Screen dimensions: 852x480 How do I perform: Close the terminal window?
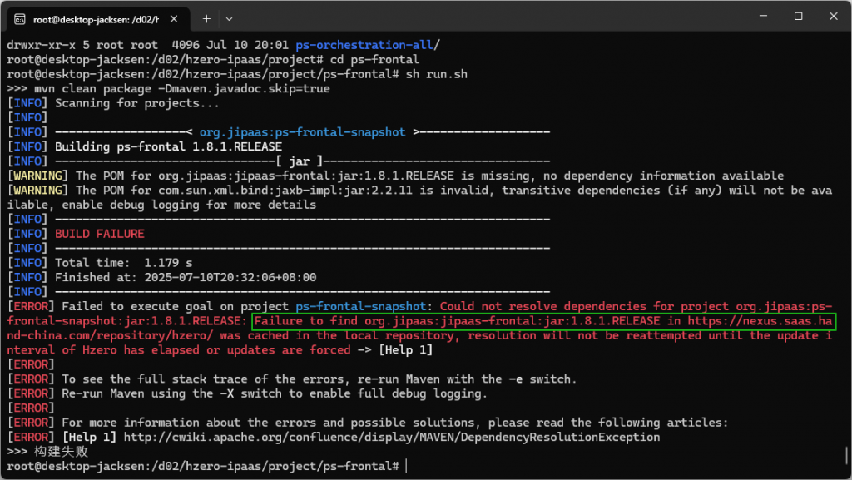pyautogui.click(x=834, y=17)
